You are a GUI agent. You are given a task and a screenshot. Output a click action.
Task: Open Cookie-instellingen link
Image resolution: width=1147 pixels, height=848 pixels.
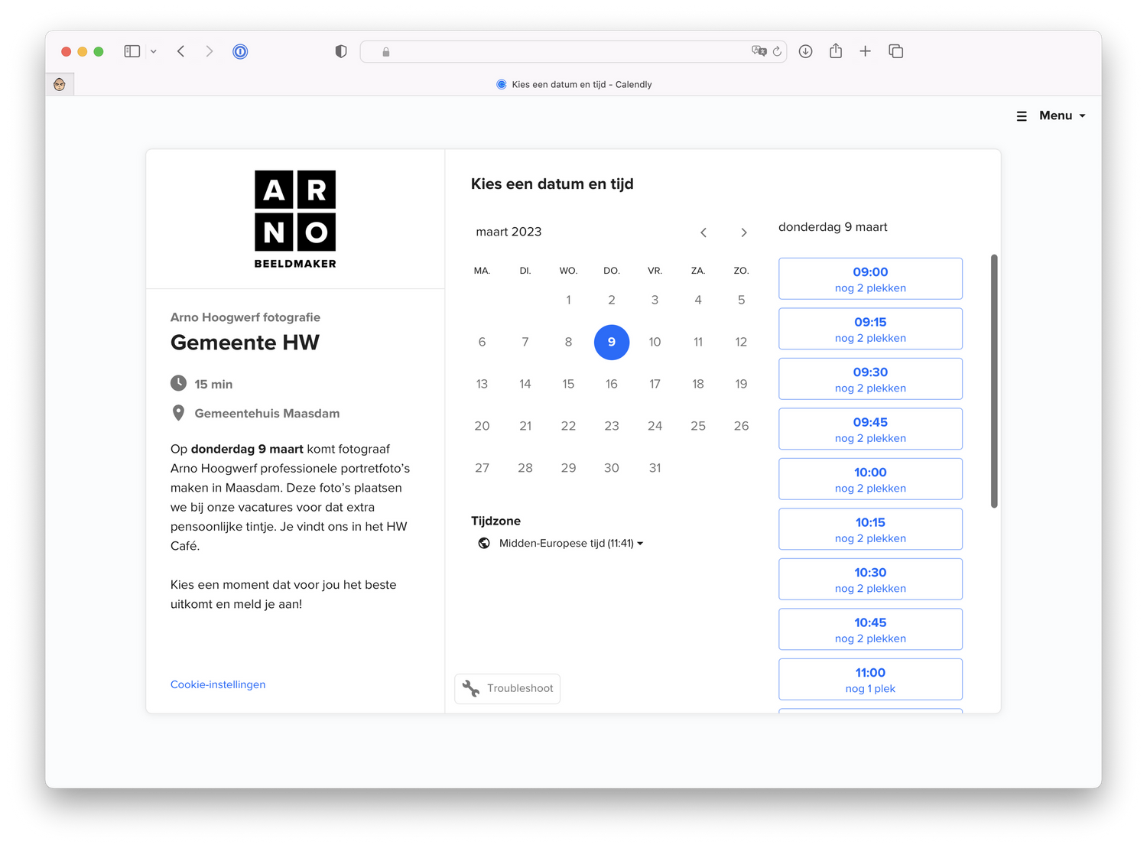click(218, 684)
